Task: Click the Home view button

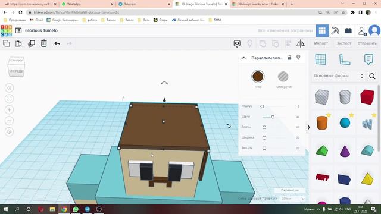Action: coord(10,88)
